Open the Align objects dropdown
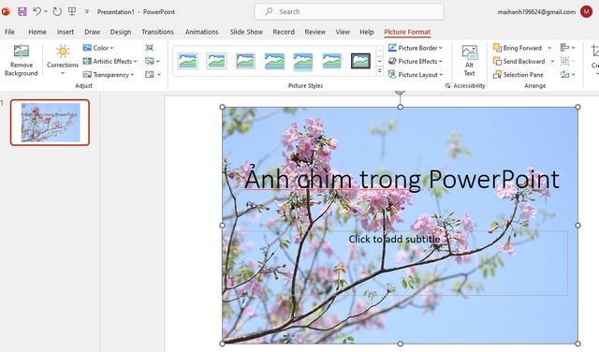The image size is (599, 352). (568, 48)
